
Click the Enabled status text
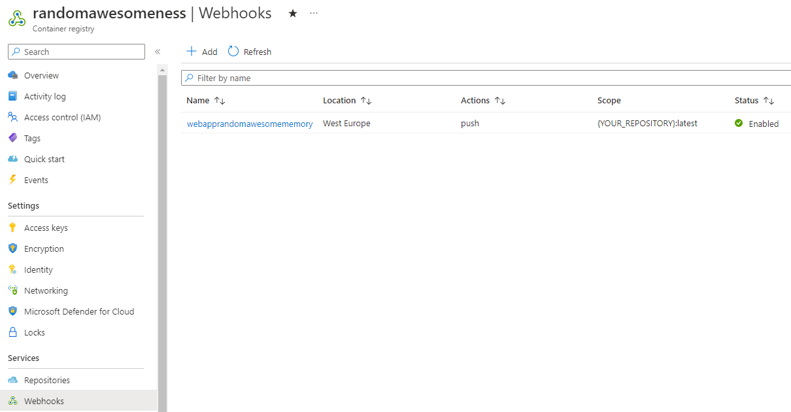[764, 124]
